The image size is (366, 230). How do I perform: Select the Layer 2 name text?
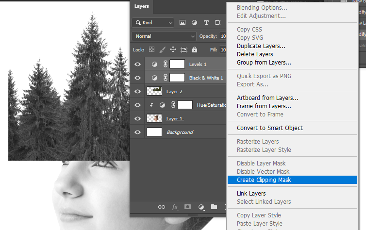174,92
